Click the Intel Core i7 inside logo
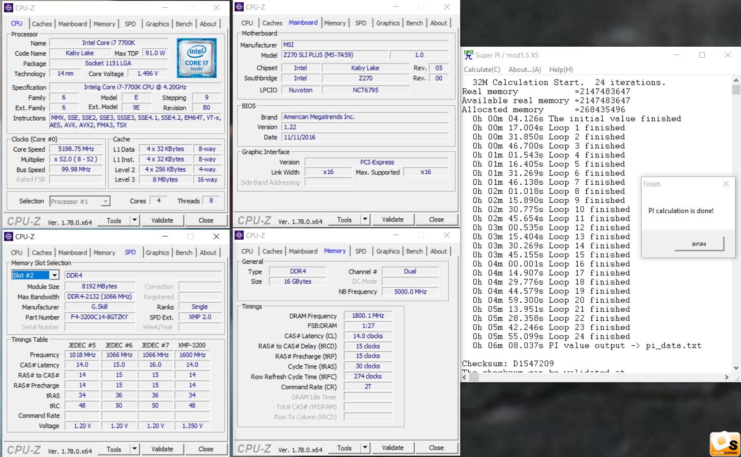This screenshot has width=741, height=457. click(196, 58)
